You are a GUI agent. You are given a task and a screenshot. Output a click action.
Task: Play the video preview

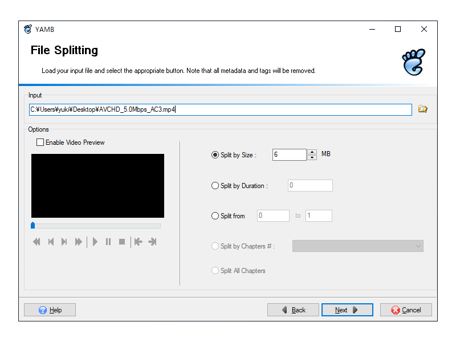point(95,242)
